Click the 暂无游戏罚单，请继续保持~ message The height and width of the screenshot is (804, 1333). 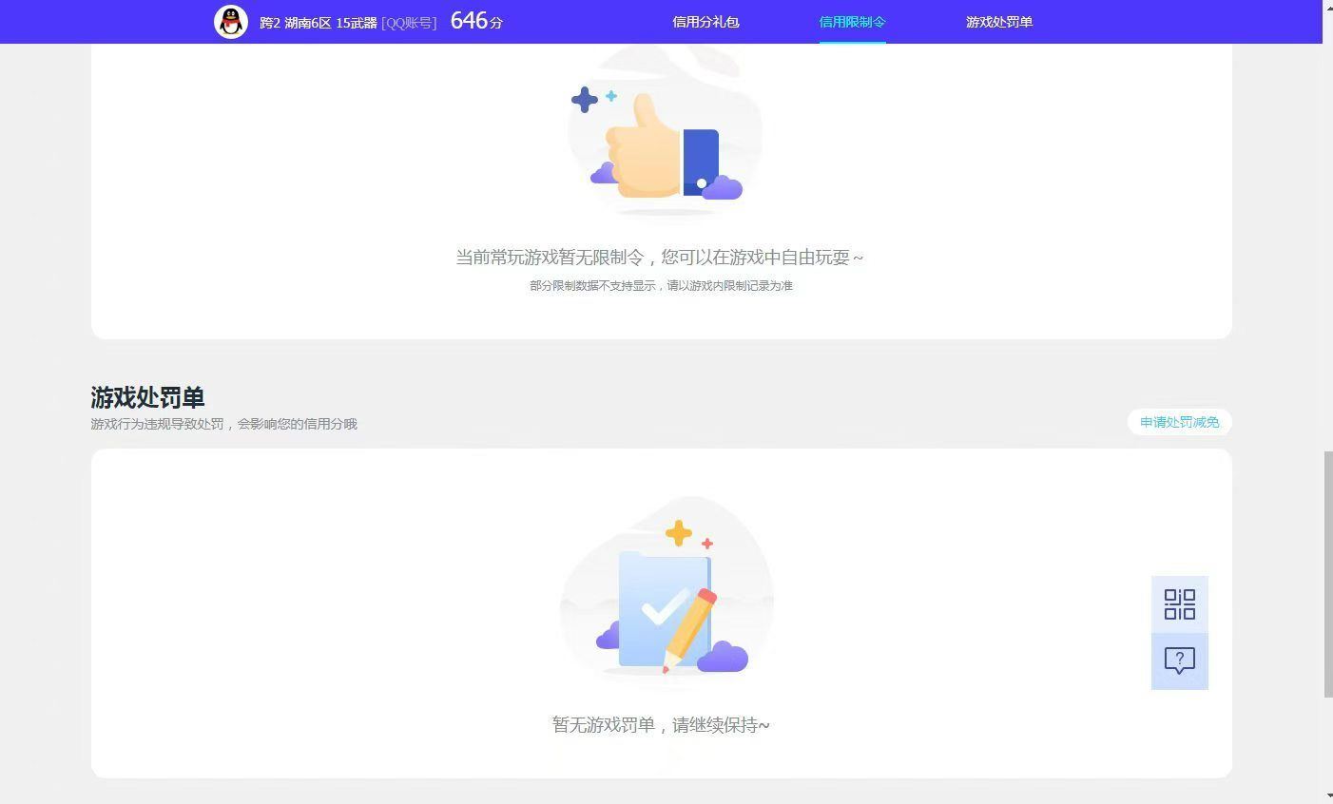click(x=661, y=725)
